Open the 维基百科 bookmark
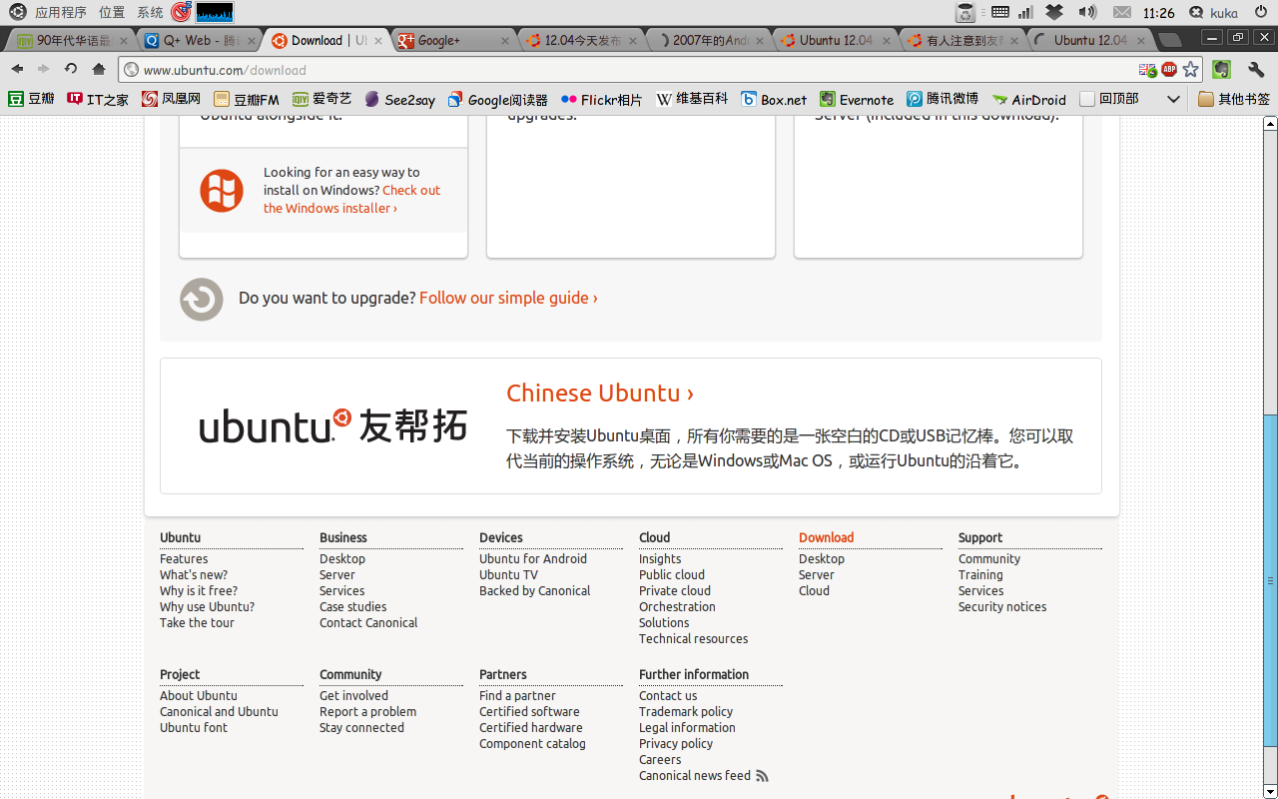The image size is (1278, 799). [692, 99]
